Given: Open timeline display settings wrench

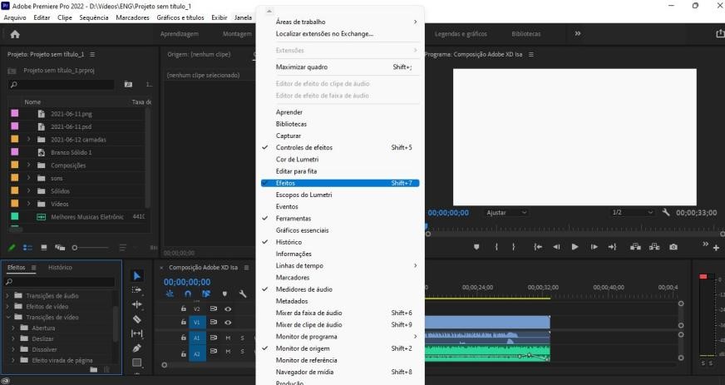Looking at the screenshot, I should pos(243,294).
